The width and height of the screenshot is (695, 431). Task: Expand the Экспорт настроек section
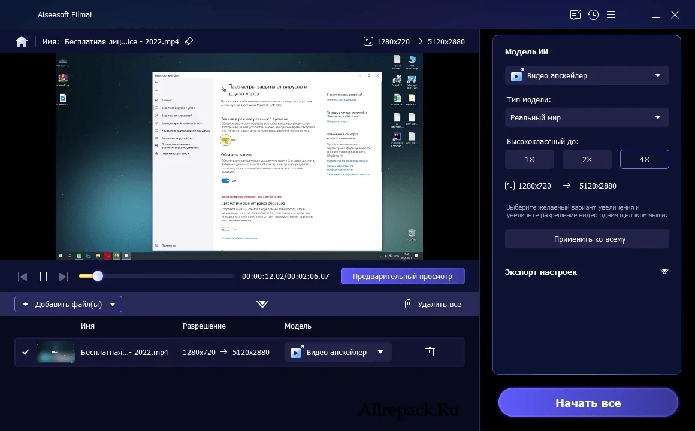(x=664, y=272)
